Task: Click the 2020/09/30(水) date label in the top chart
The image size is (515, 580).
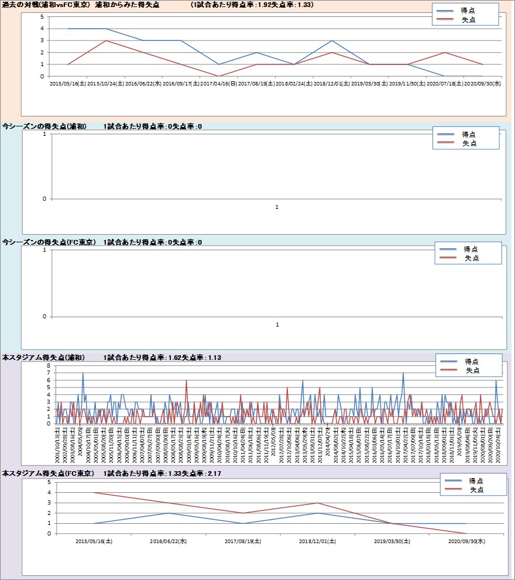Action: tap(483, 84)
